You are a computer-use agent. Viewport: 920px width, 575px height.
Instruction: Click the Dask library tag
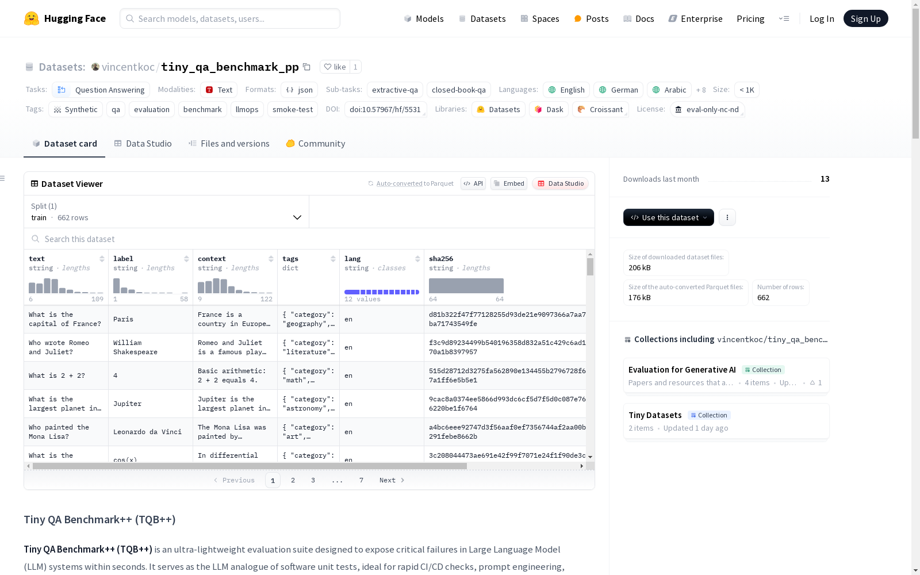click(x=549, y=109)
